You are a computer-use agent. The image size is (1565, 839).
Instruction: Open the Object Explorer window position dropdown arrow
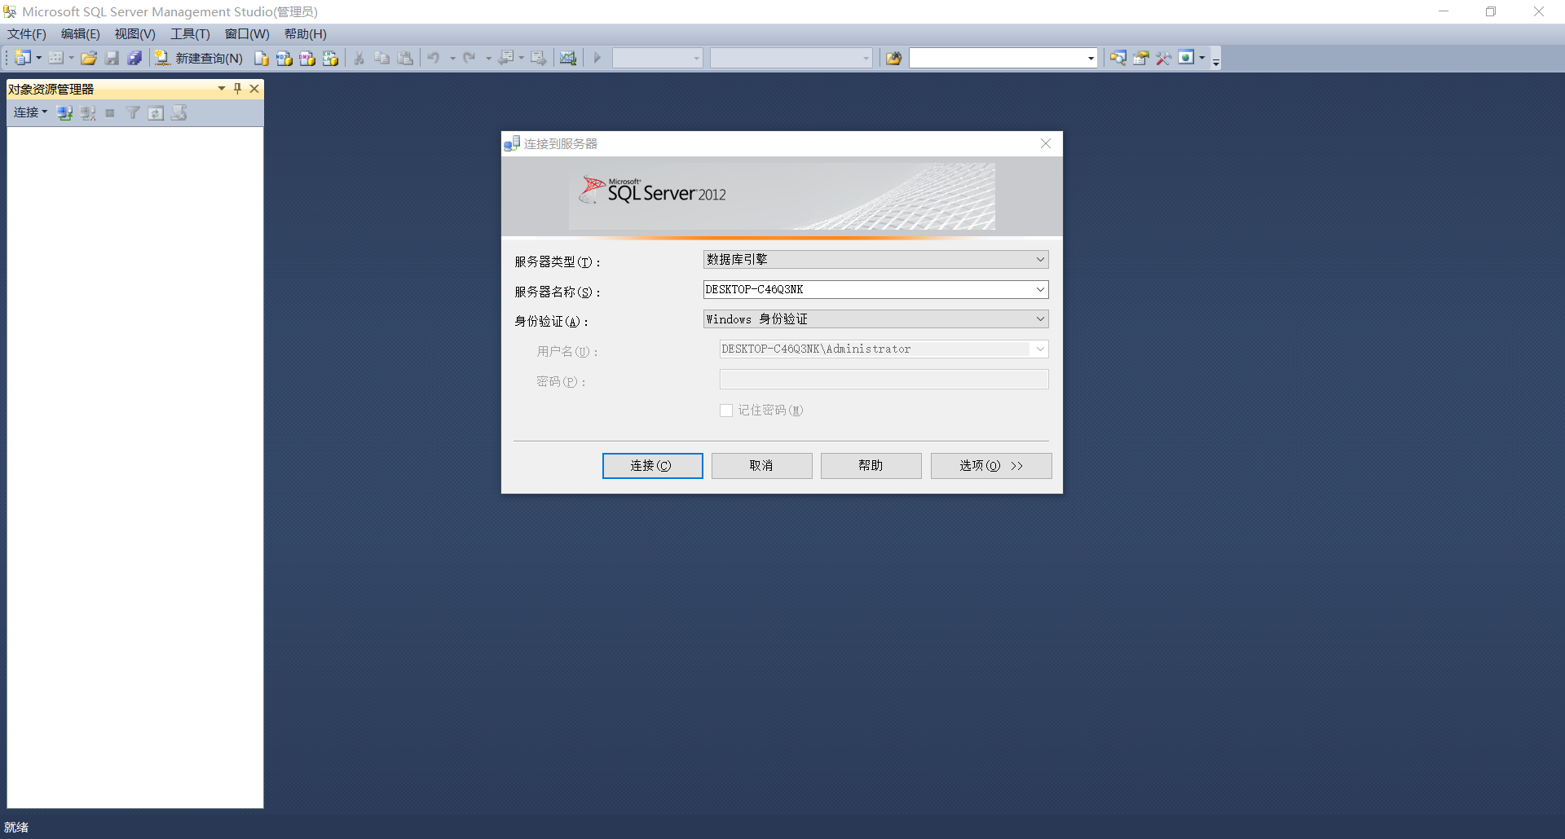click(x=221, y=88)
